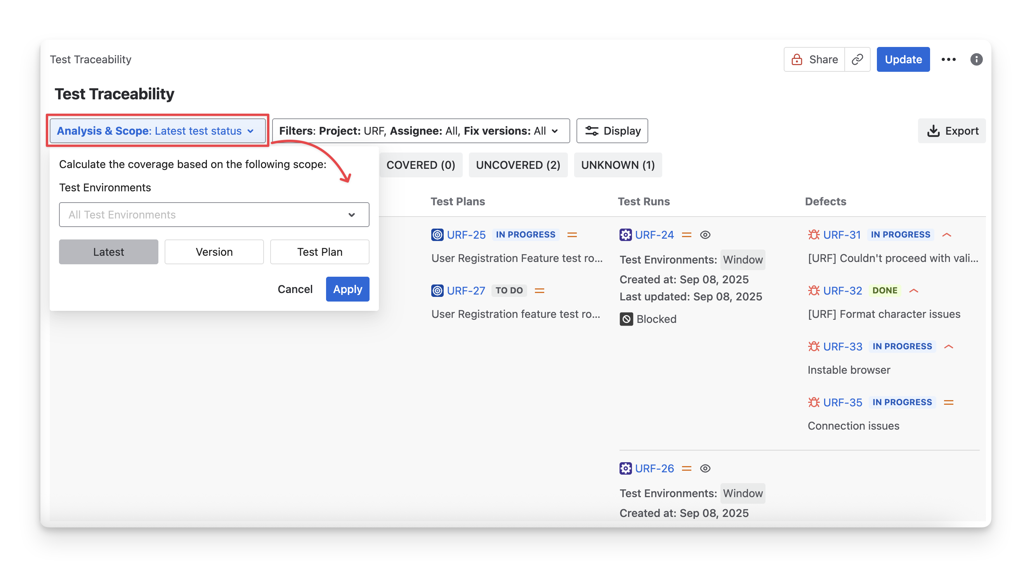Open the All Test Environments dropdown
The image size is (1031, 567).
coord(214,215)
